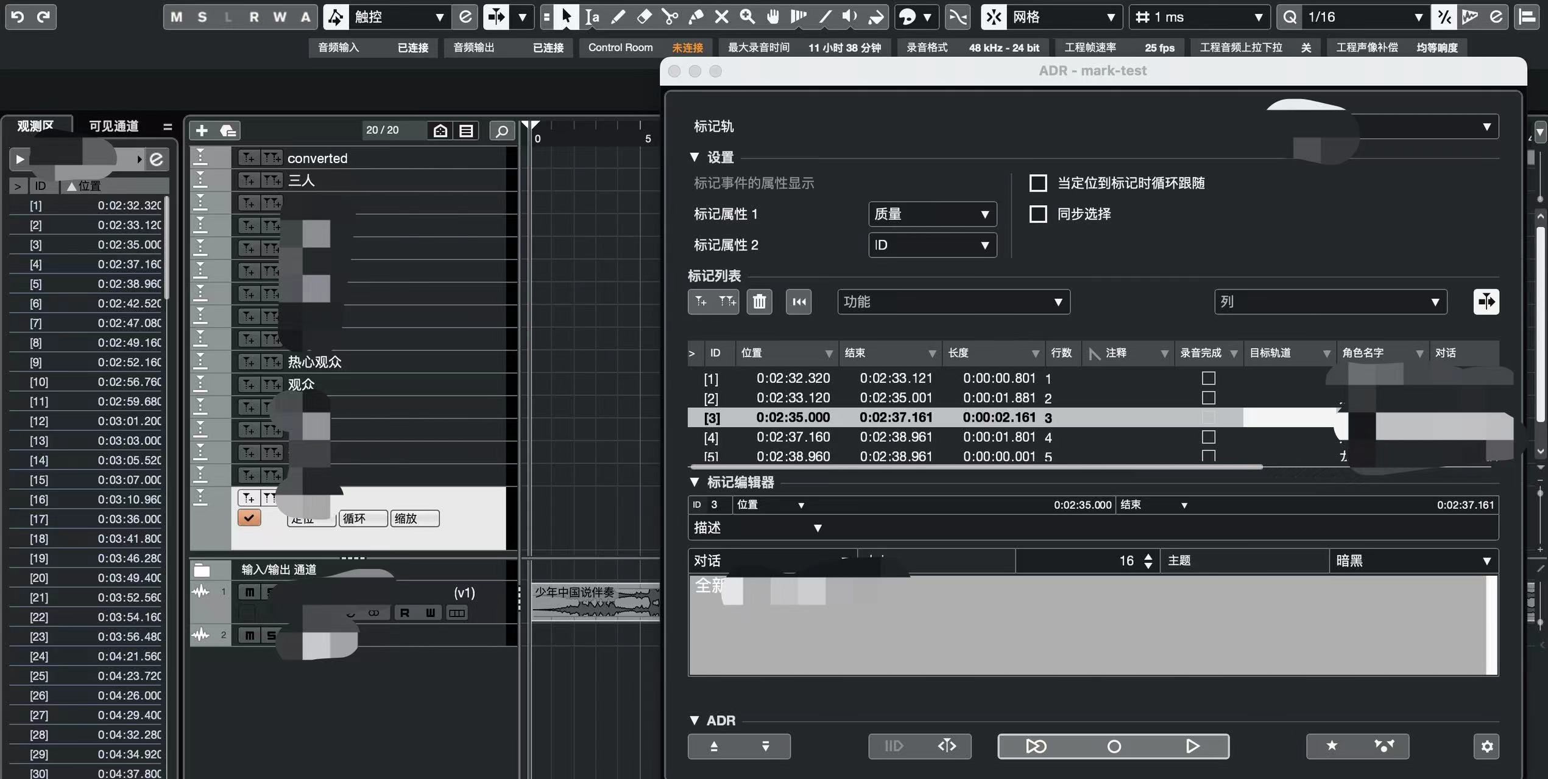Check 录音完成 box for marker 1
The height and width of the screenshot is (779, 1548).
[1209, 378]
